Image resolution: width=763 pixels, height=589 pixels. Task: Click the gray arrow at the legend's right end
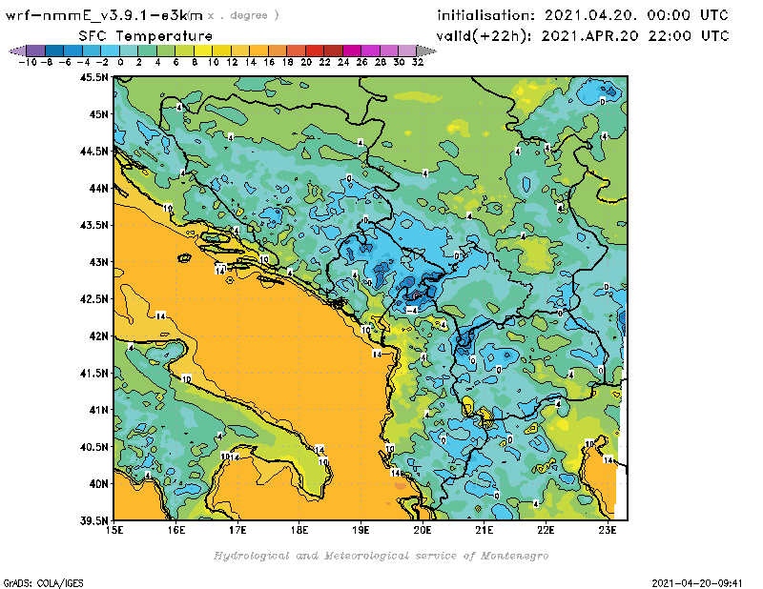click(426, 51)
